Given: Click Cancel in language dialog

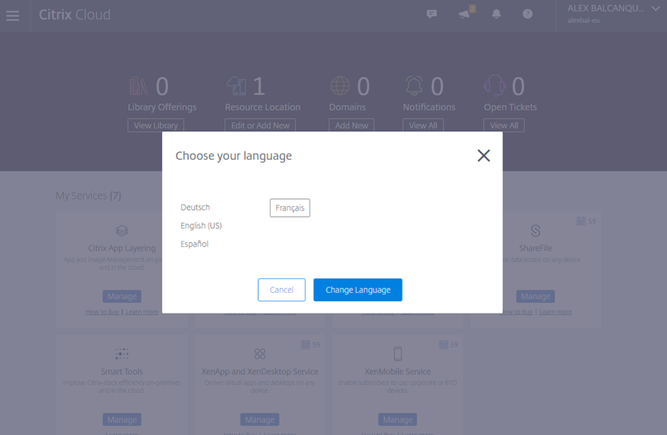Looking at the screenshot, I should click(x=281, y=290).
